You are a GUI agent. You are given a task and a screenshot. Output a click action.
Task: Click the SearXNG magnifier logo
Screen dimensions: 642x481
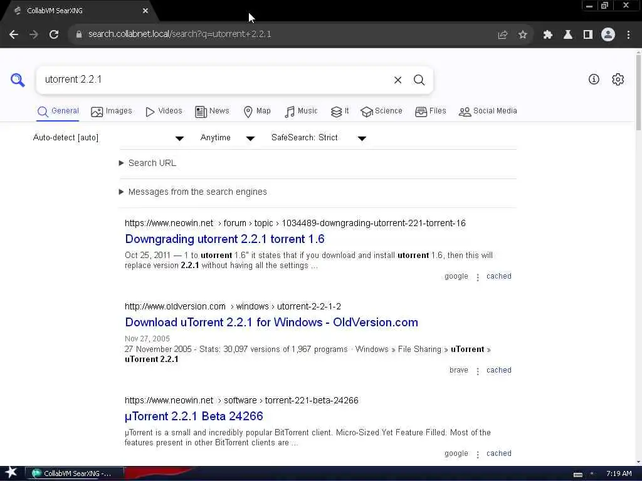coord(18,80)
